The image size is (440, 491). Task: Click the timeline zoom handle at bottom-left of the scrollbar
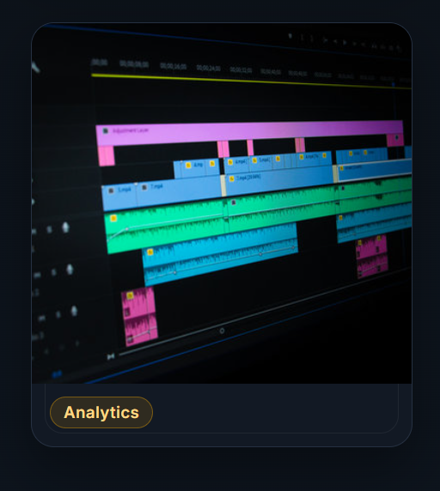coord(111,356)
